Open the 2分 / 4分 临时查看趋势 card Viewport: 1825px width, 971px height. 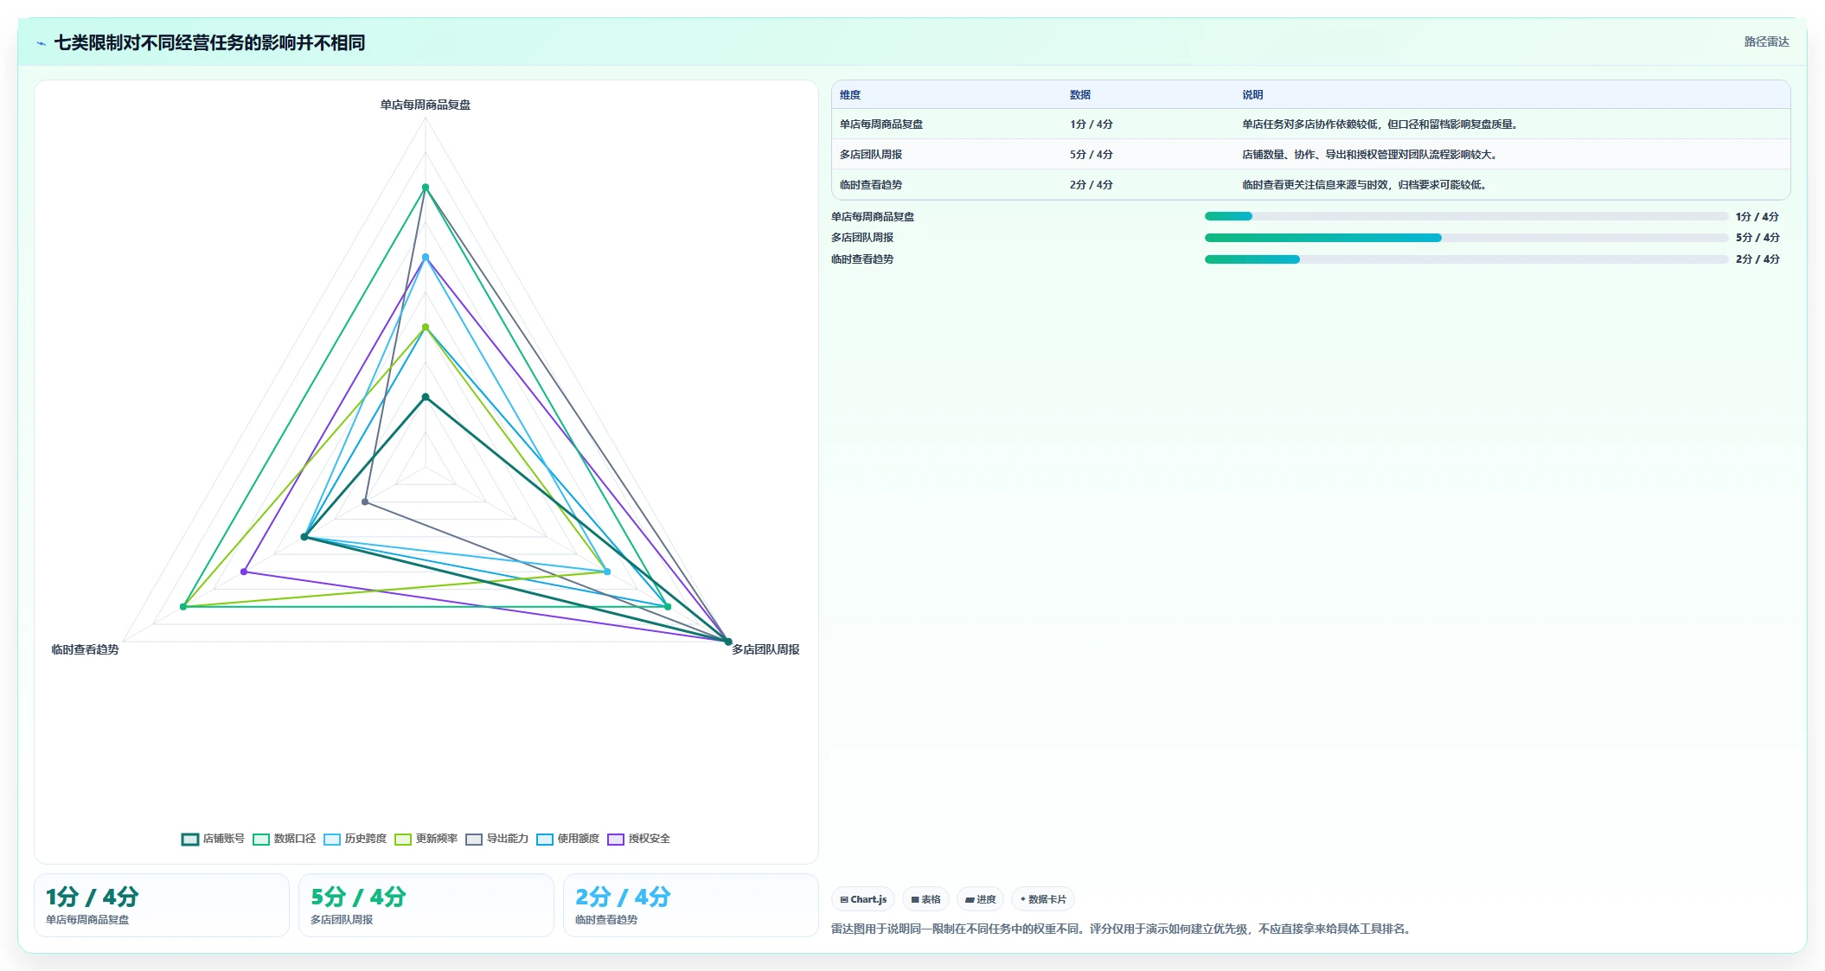[691, 905]
